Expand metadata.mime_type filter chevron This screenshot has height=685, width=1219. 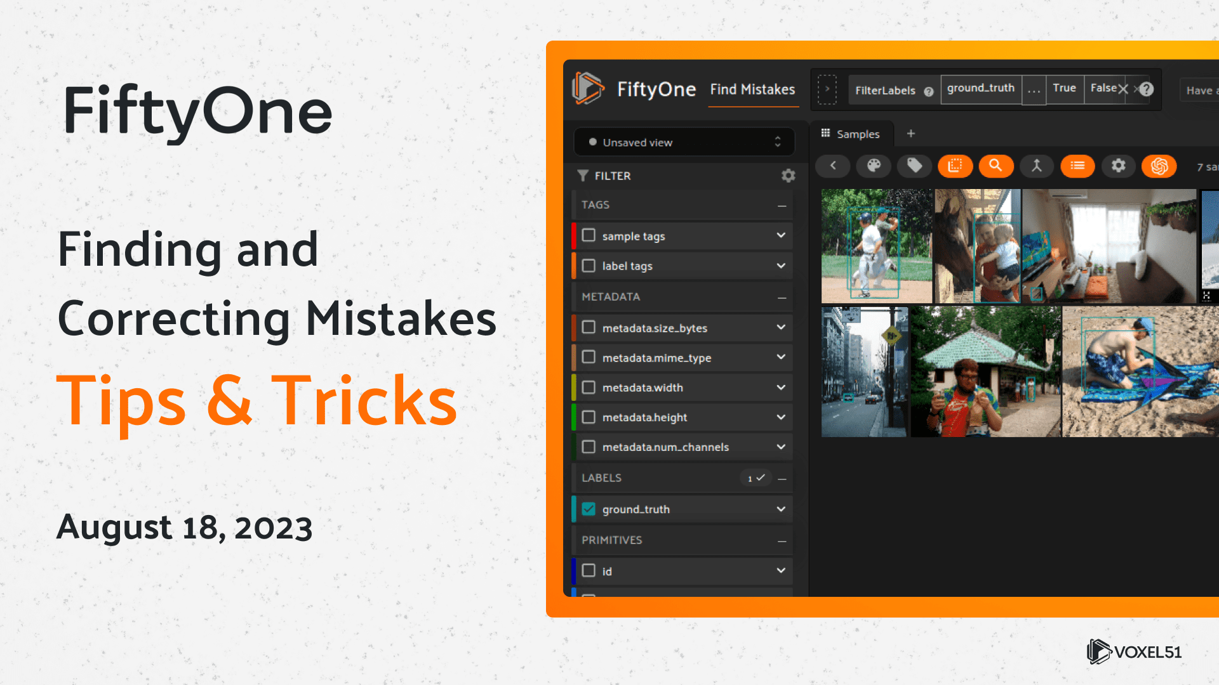tap(781, 357)
